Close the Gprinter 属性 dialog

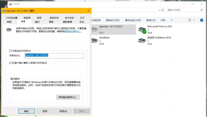point(88,11)
